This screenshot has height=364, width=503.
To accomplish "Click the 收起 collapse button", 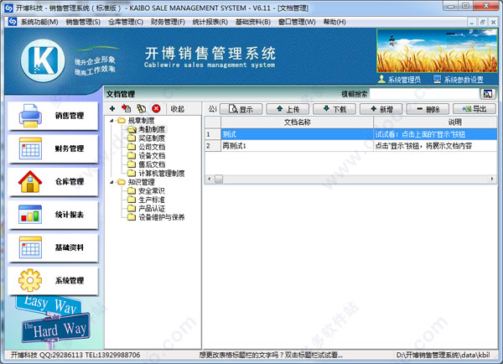I will tap(178, 109).
